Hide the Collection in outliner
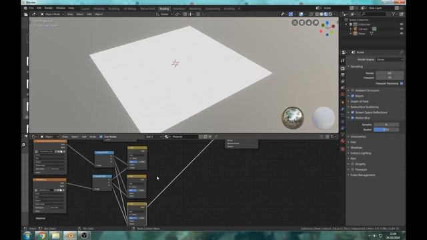Screen dimensions: 427x240 [x=402, y=24]
